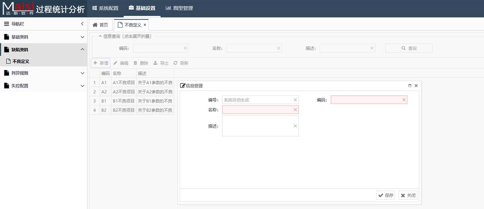The height and width of the screenshot is (209, 484).
Task: Select 不良定义 in the sidebar tree
Action: (21, 62)
